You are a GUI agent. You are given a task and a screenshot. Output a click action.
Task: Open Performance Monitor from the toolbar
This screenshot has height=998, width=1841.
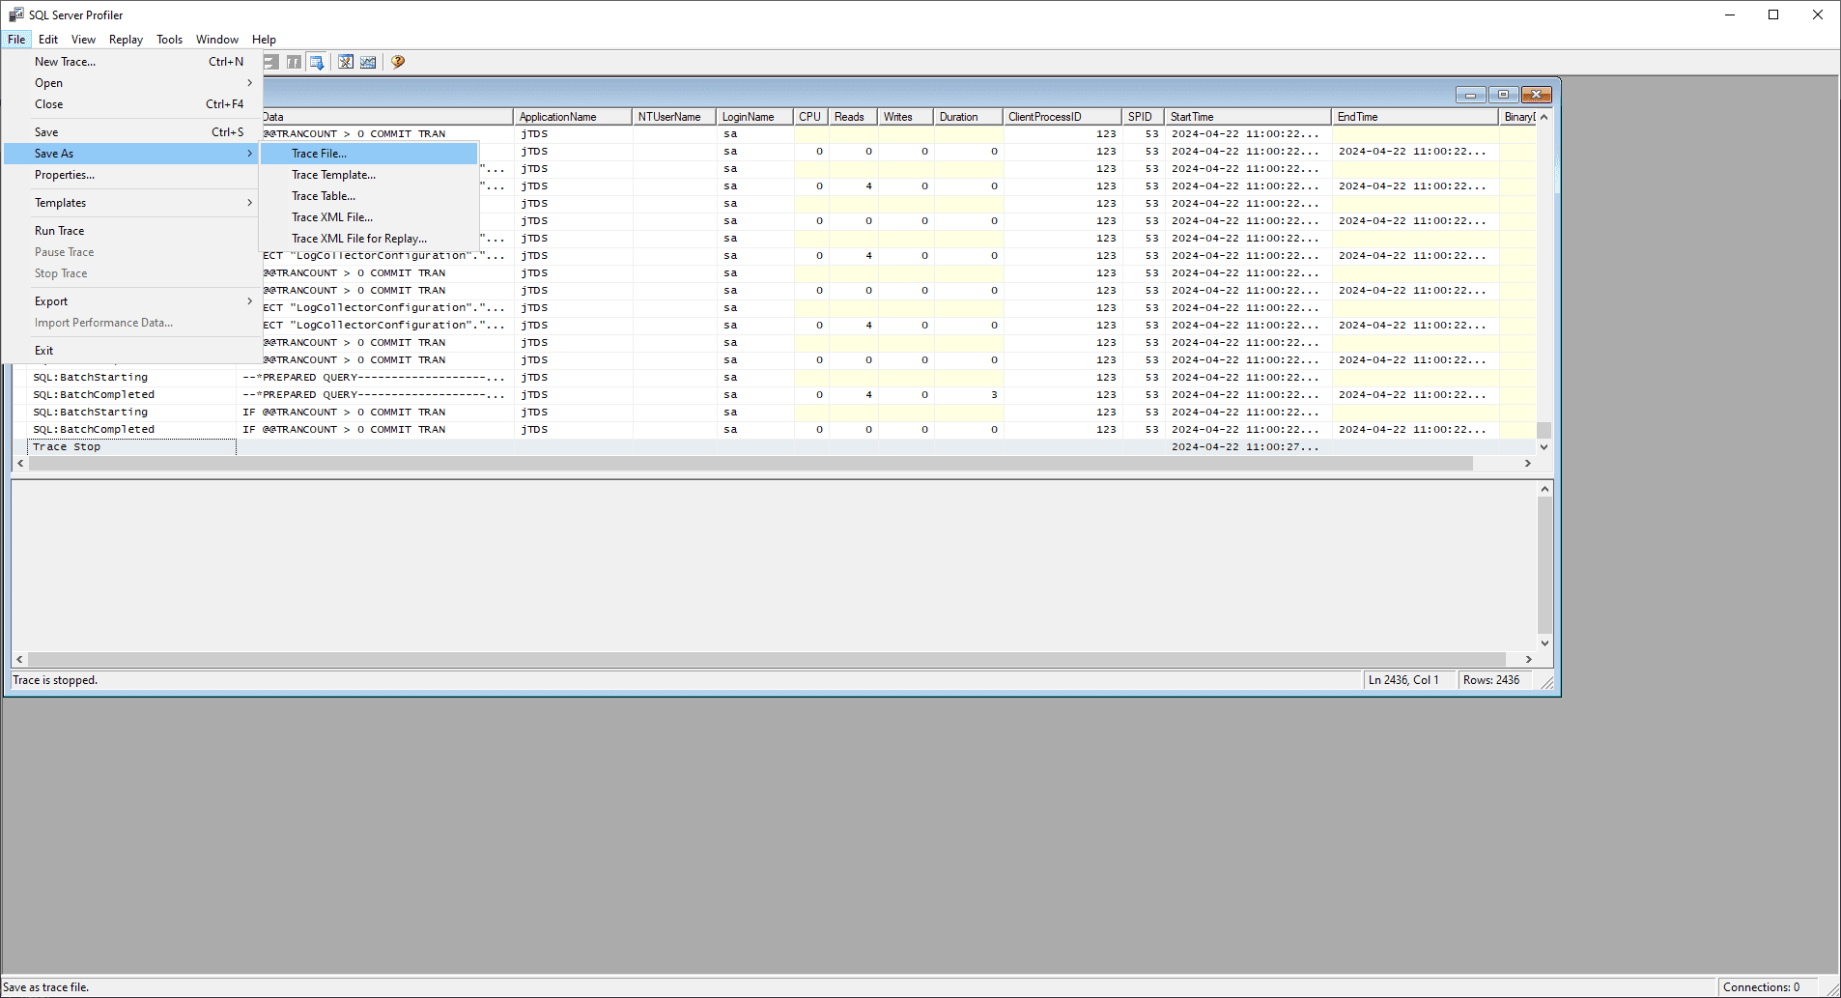(x=368, y=62)
